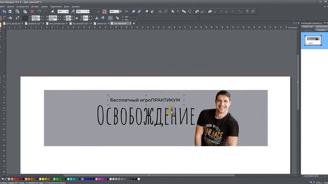
Task: Pick the white swatch at palette end
Action: coord(138,179)
